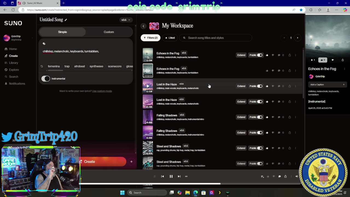This screenshot has width=350, height=197.
Task: Toggle Public switch on Steel and Shadows 2:53
Action: (x=260, y=148)
